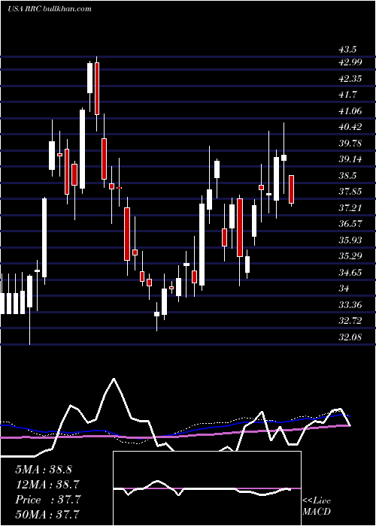Click the '12MA : 38.7' readout

pos(46,485)
